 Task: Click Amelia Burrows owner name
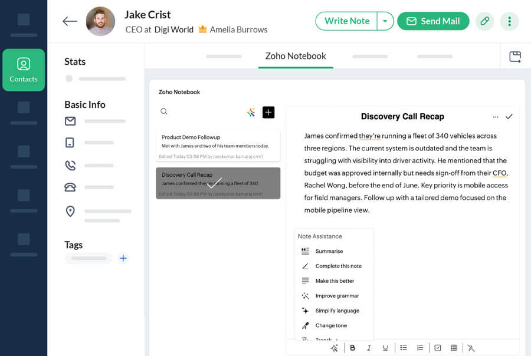238,30
